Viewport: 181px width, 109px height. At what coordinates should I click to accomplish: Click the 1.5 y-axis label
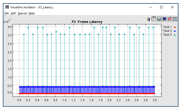click(10, 69)
